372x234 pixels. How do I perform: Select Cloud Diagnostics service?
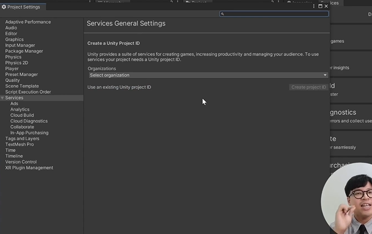(x=29, y=121)
